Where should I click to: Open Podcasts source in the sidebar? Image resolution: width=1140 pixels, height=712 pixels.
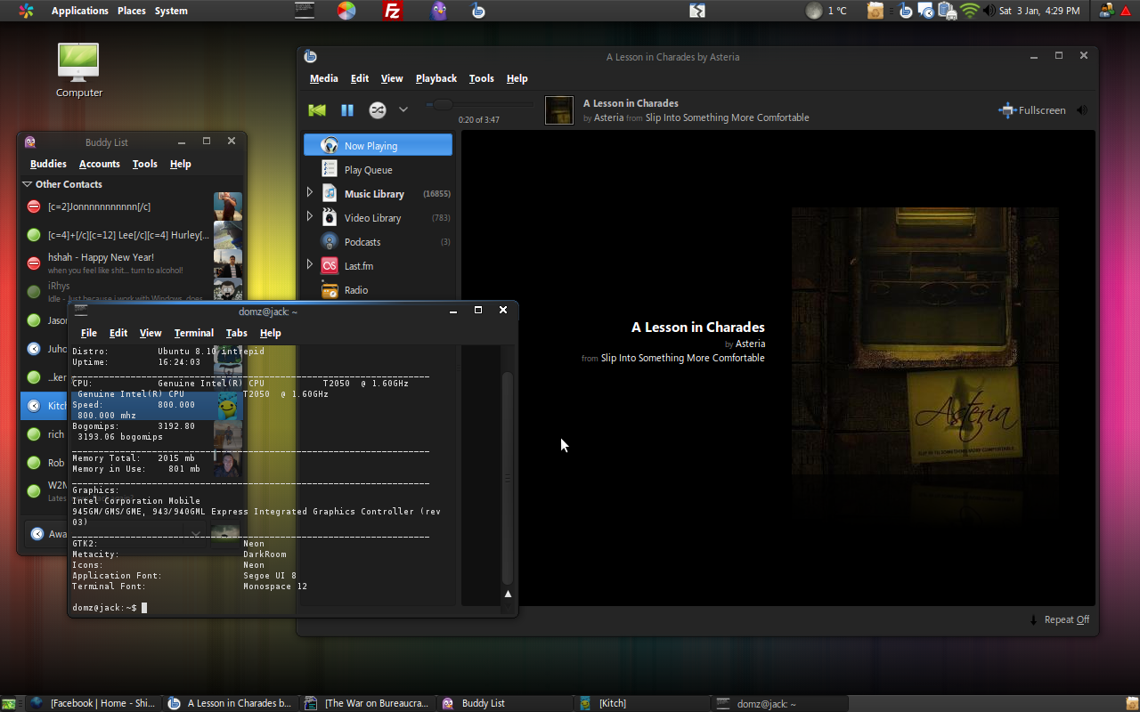point(362,242)
